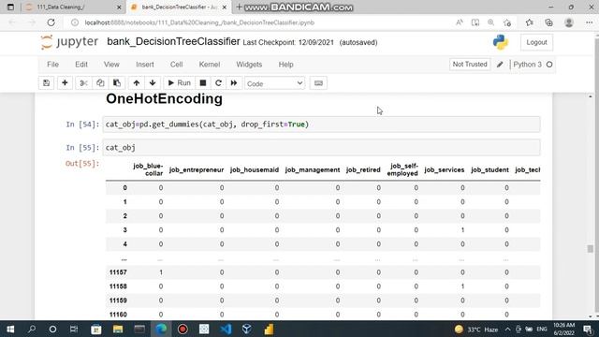Image resolution: width=599 pixels, height=337 pixels.
Task: Click the job_student column header
Action: click(x=489, y=169)
